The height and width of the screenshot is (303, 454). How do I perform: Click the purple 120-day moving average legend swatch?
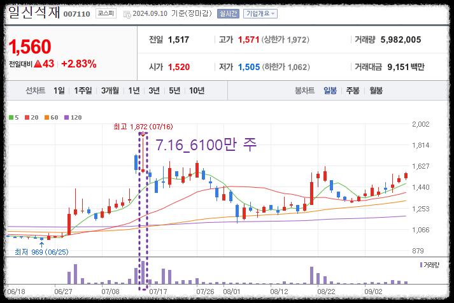coord(67,118)
